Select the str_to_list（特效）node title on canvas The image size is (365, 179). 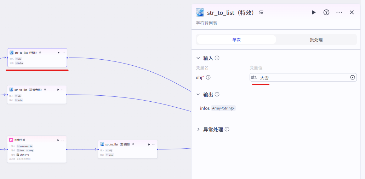[26, 53]
